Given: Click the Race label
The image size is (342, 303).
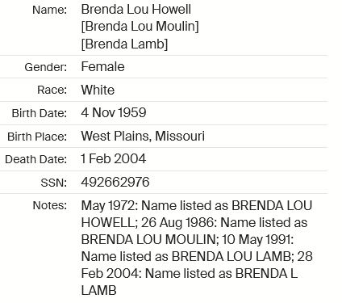Looking at the screenshot, I should [52, 90].
